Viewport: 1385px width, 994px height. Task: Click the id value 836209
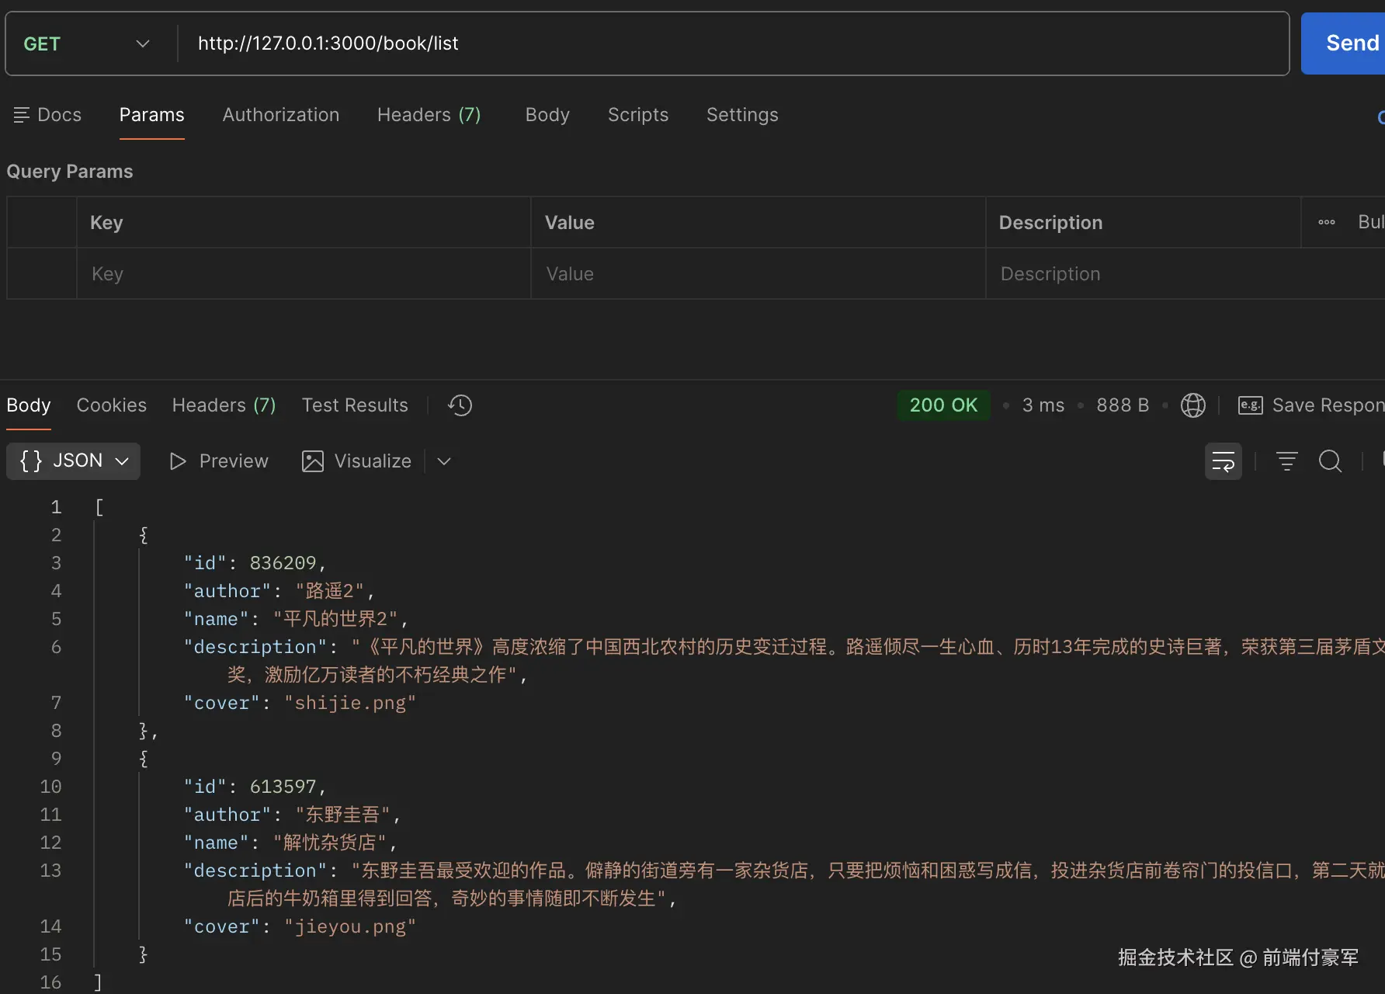pyautogui.click(x=283, y=563)
